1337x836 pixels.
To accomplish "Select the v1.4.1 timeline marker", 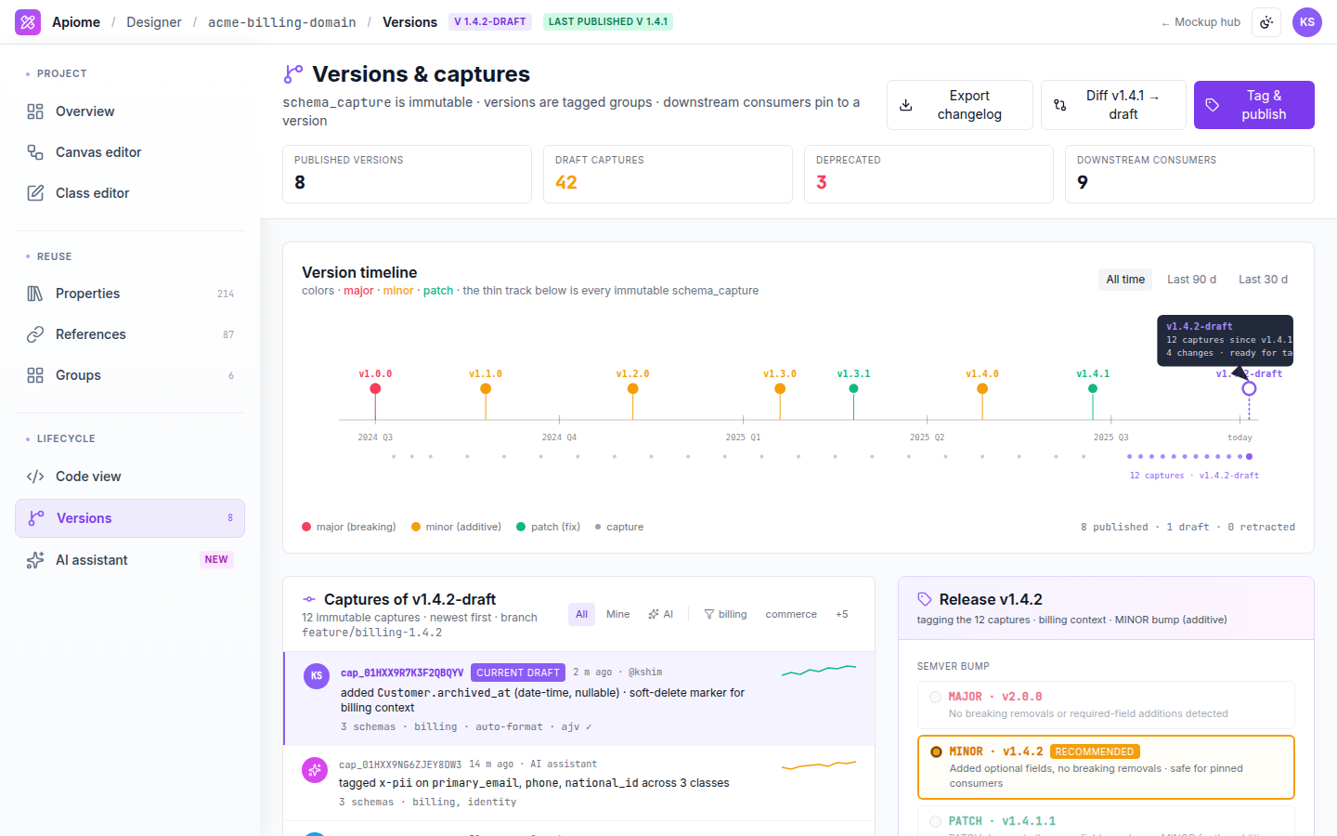I will pos(1093,388).
